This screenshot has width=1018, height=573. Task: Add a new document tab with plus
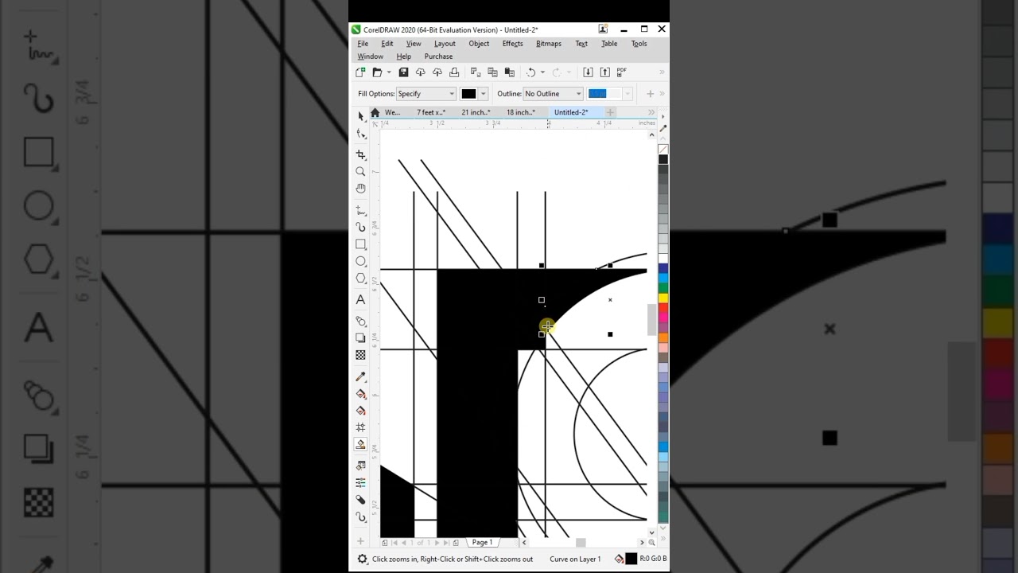click(x=611, y=113)
